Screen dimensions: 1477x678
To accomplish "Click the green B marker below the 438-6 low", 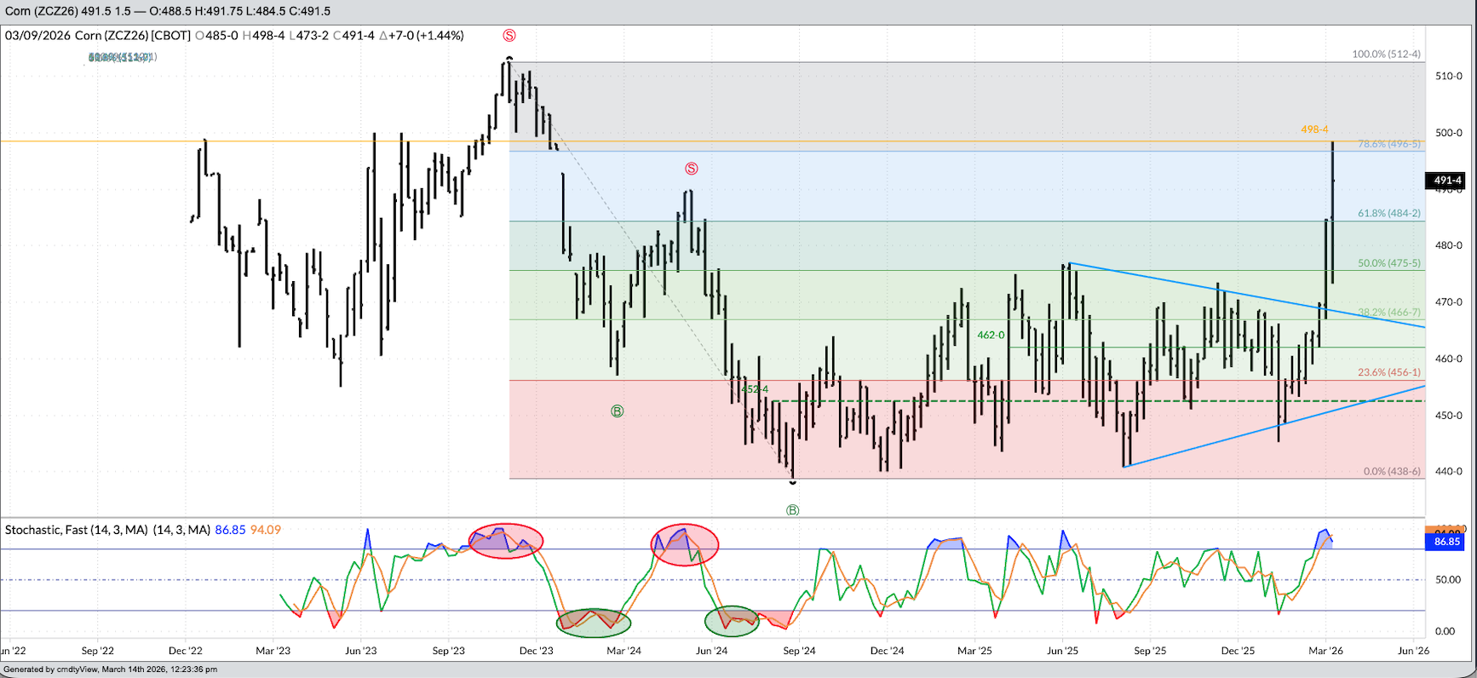I will tap(792, 510).
